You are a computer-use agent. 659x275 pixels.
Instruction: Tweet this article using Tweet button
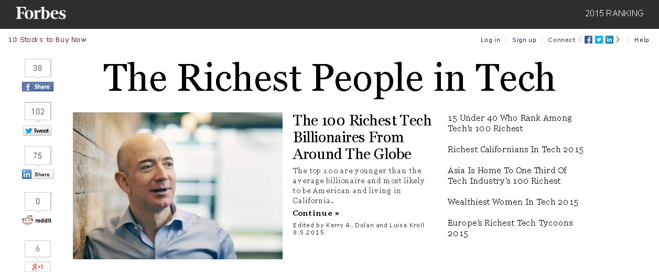point(37,131)
